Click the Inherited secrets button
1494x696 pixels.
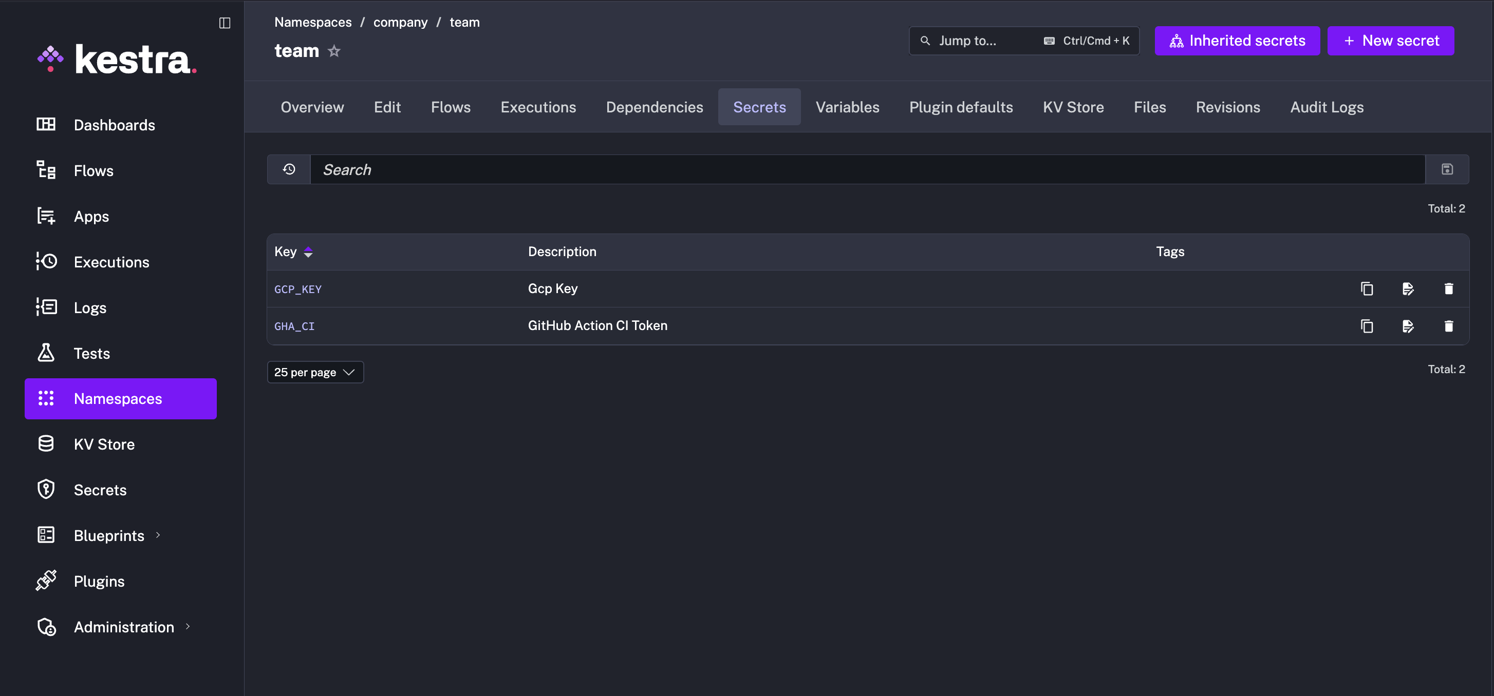(1237, 41)
